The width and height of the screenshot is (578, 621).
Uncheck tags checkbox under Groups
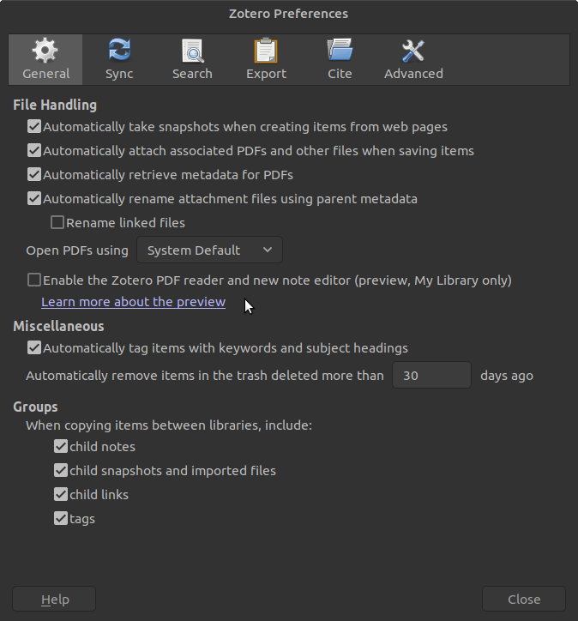[x=61, y=518]
